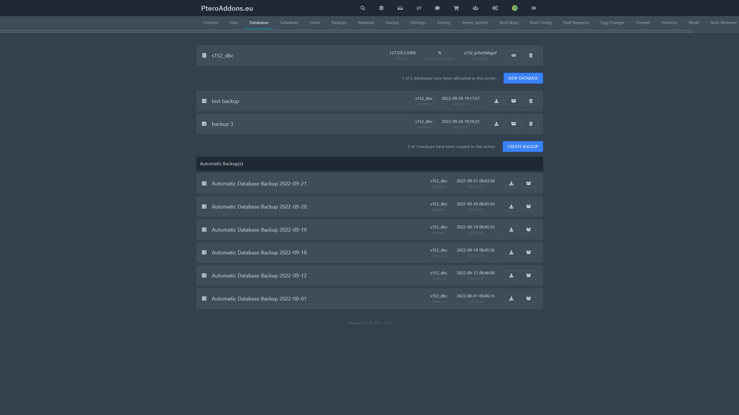The image size is (739, 415).
Task: Restore Automatic Database Backup 2022-09-19
Action: tap(528, 230)
